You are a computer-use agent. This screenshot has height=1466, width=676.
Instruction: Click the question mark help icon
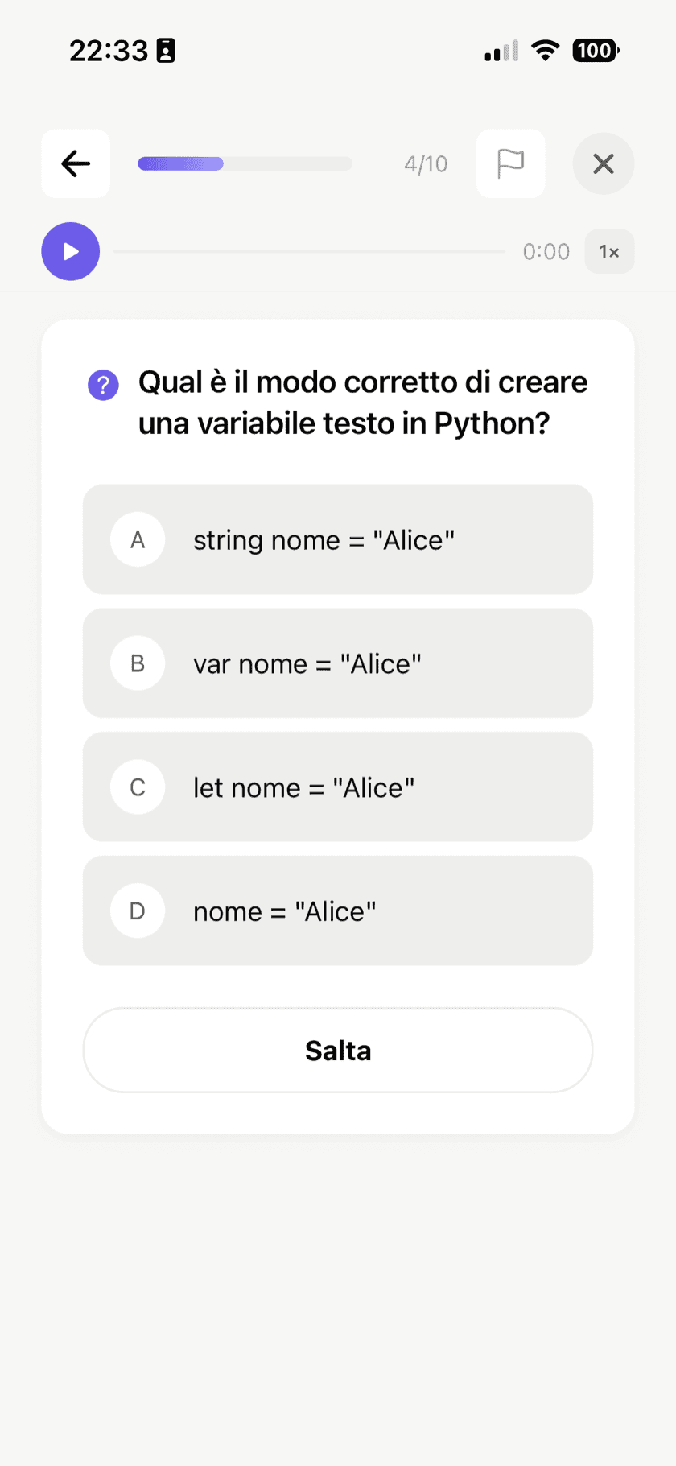click(x=103, y=385)
